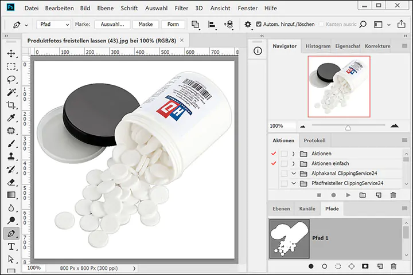Open the gear pen options
Viewport: 413px width, 275px height.
tap(248, 25)
